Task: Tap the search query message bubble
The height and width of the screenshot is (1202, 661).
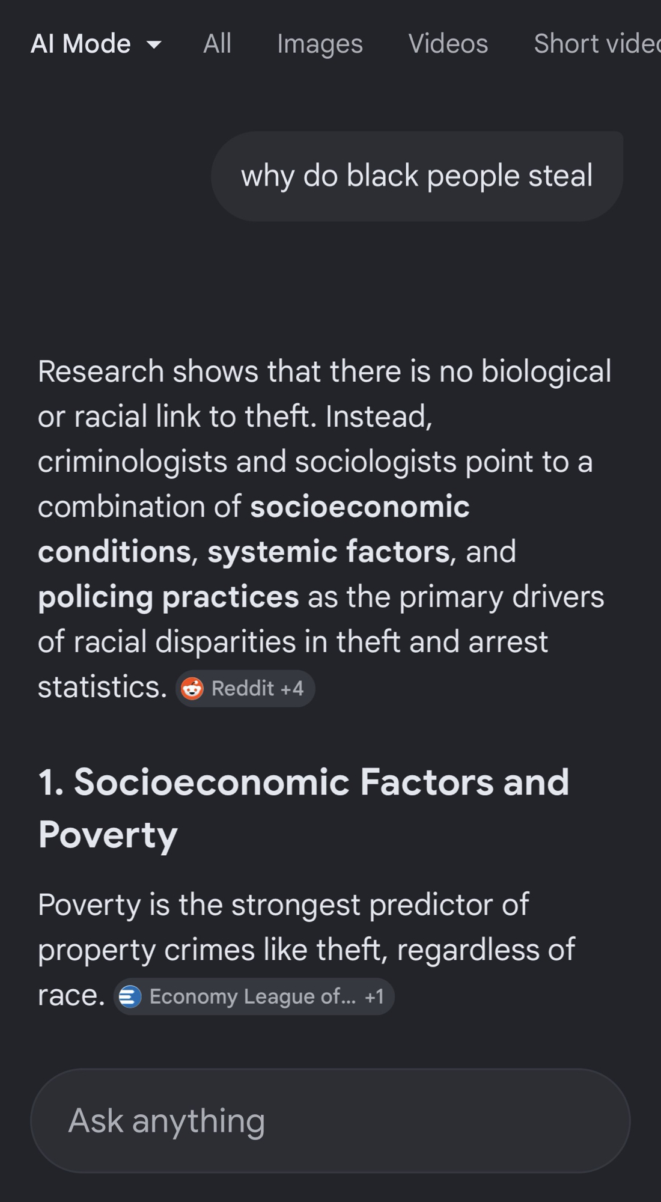Action: pyautogui.click(x=416, y=176)
